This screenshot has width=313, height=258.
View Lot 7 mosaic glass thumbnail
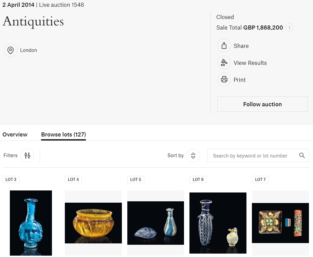[x=280, y=223]
